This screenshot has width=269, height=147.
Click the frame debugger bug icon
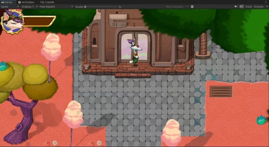tap(192, 7)
